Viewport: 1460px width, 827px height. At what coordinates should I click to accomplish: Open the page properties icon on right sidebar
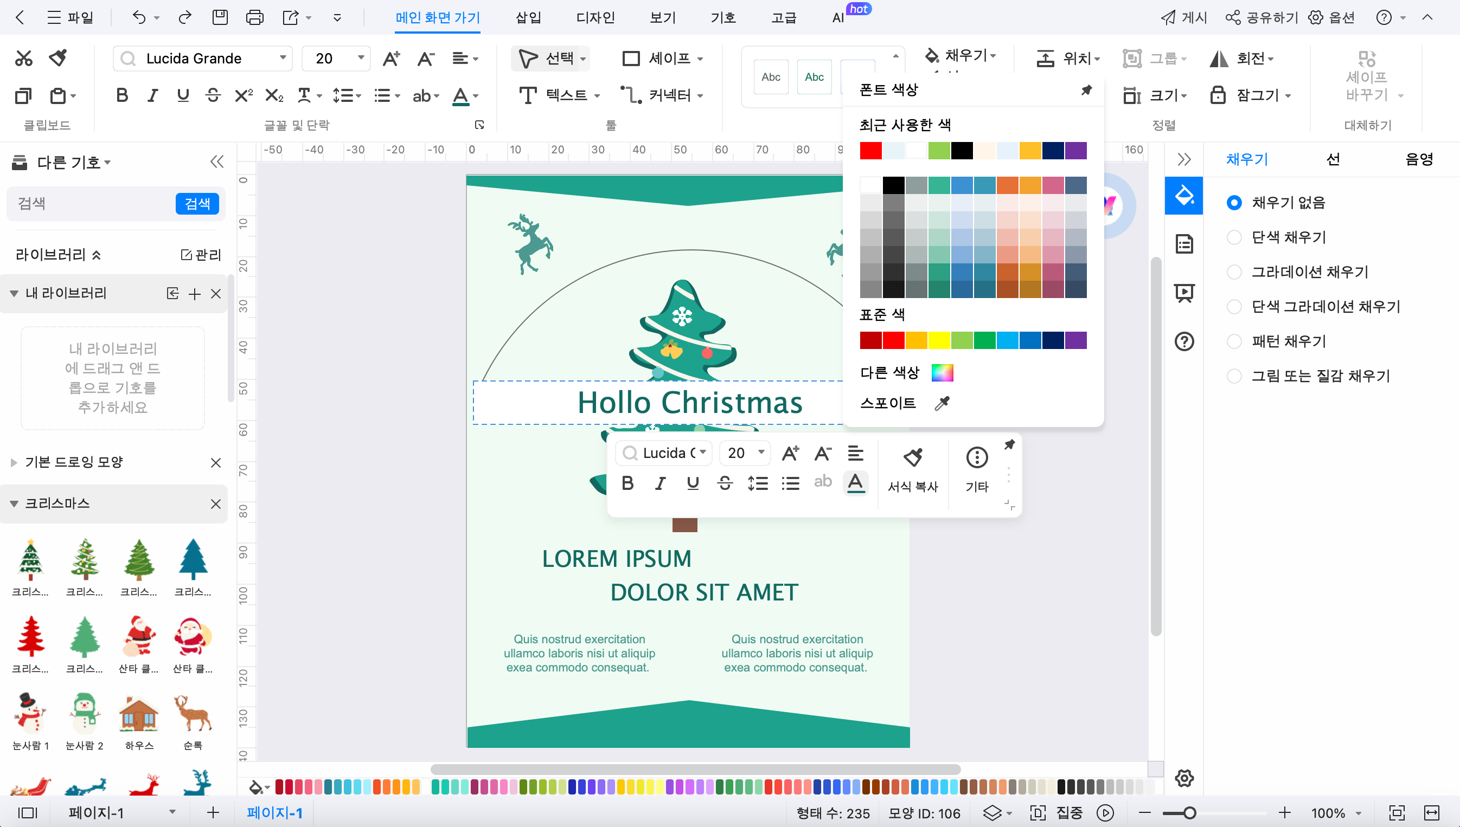point(1184,244)
